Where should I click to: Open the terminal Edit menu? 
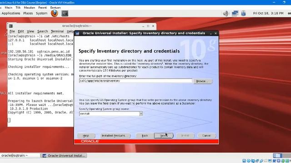tap(21, 31)
